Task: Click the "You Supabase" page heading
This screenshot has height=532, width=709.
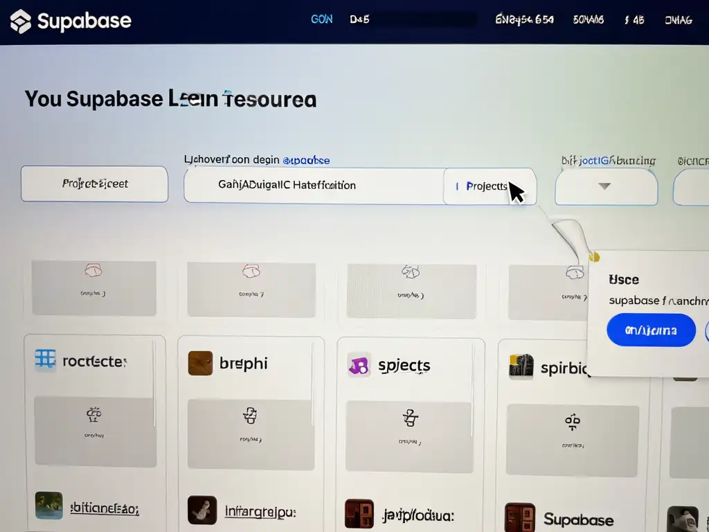Action: click(x=170, y=99)
